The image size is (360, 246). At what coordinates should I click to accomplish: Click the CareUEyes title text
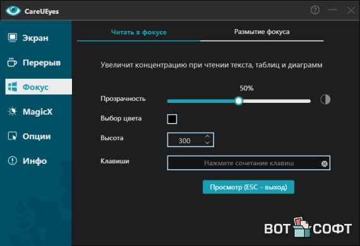[x=42, y=11]
